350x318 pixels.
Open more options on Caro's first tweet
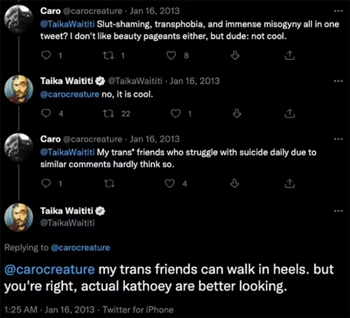(337, 11)
